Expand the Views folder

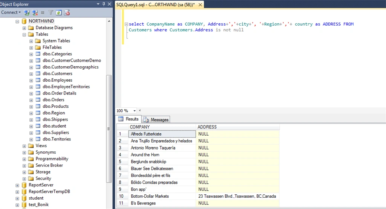coord(24,146)
